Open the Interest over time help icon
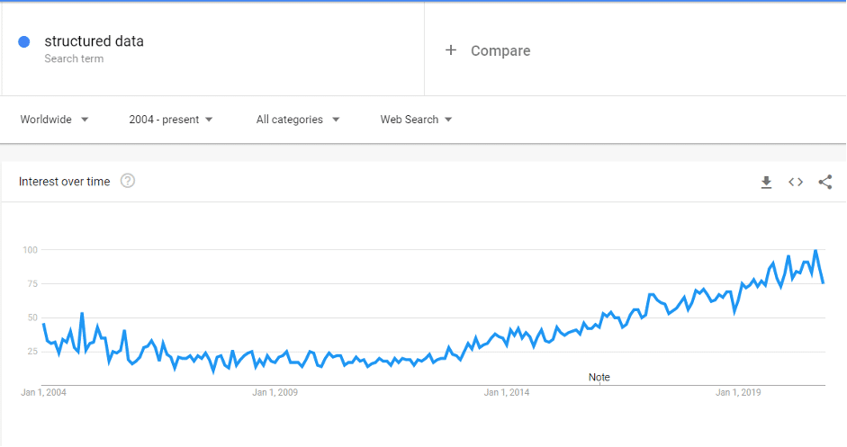The image size is (847, 447). coord(128,182)
